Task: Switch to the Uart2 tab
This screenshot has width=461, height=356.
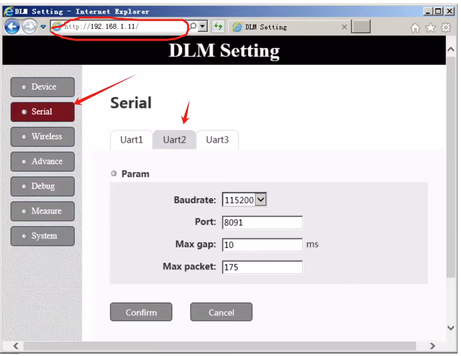Action: 174,140
